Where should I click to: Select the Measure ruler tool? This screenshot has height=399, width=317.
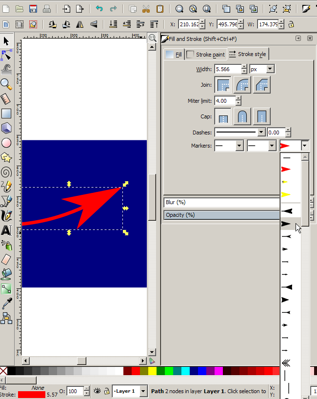(x=6, y=99)
